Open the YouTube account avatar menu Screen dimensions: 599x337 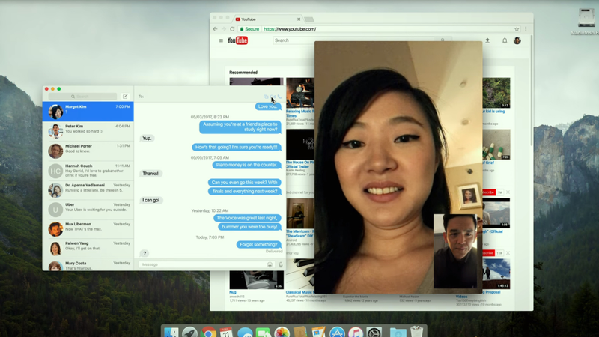click(x=517, y=40)
